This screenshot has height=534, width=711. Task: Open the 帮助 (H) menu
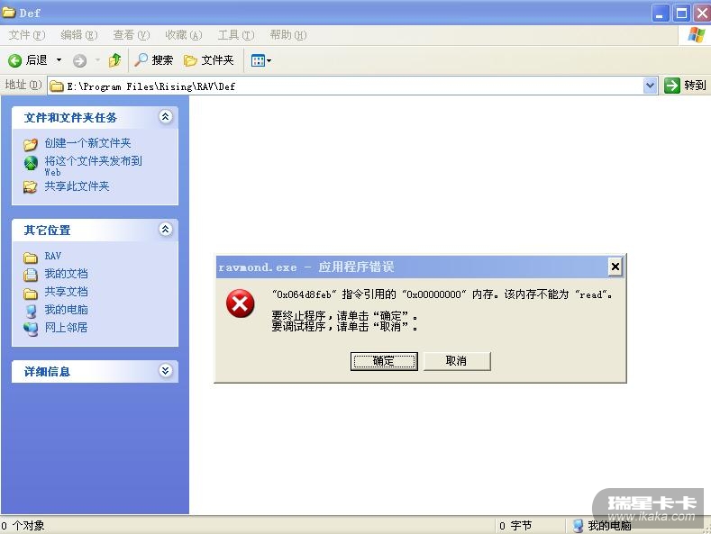(288, 35)
